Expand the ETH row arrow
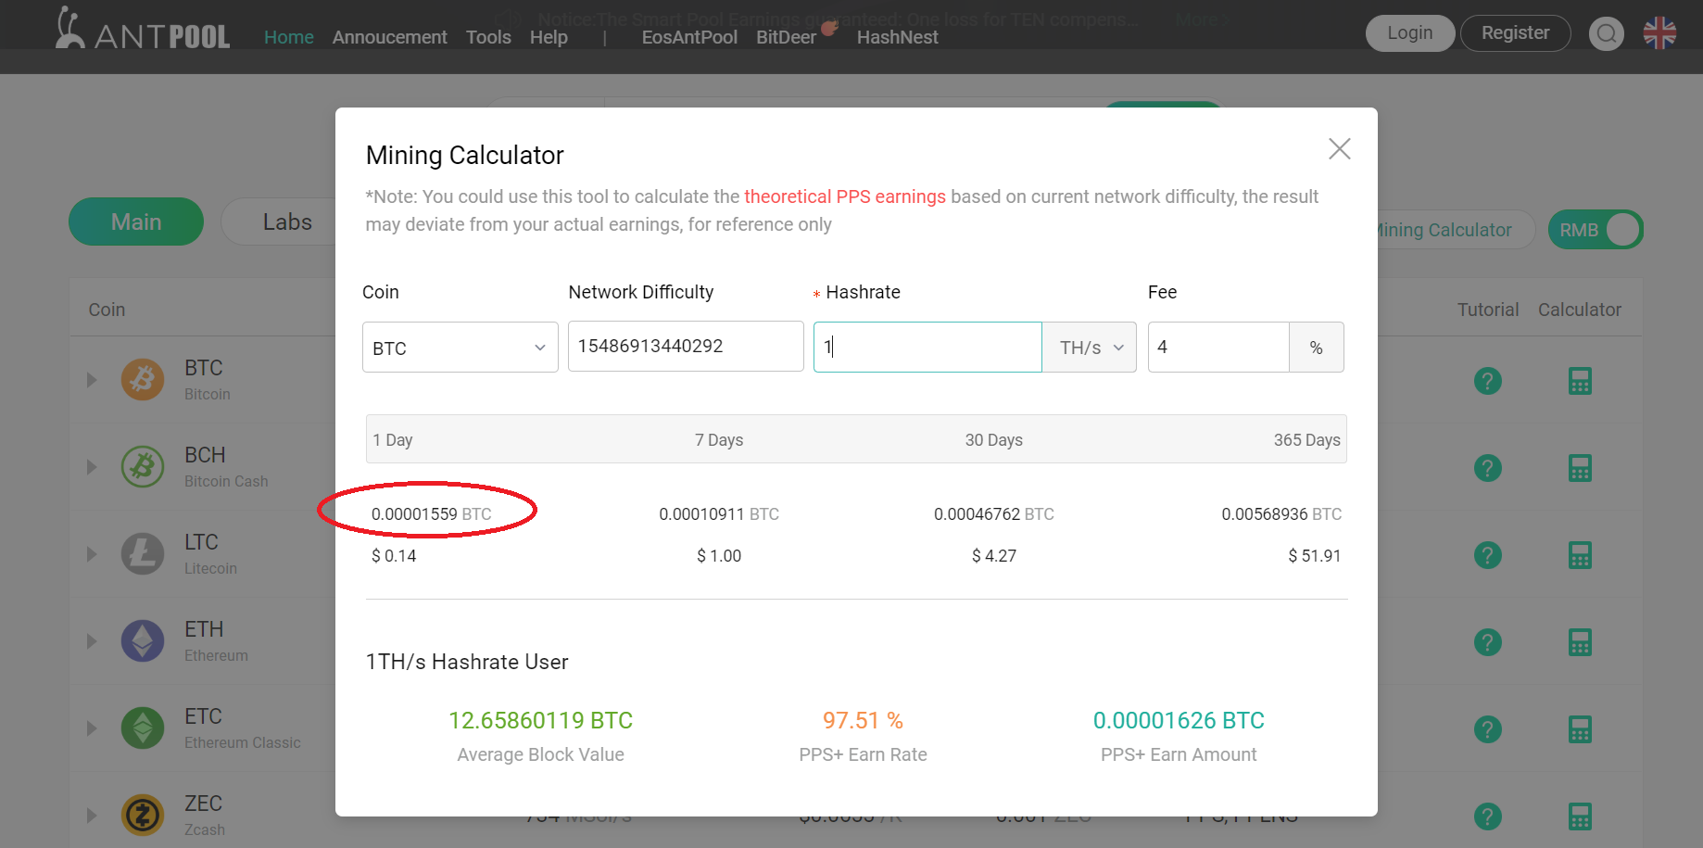The image size is (1703, 848). 92,641
